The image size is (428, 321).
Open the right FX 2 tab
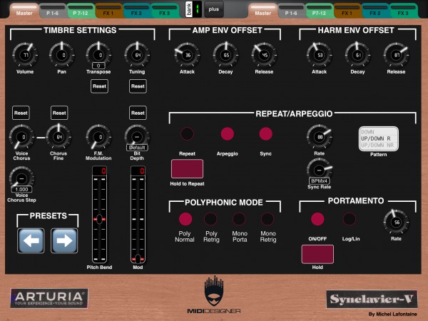pos(375,11)
